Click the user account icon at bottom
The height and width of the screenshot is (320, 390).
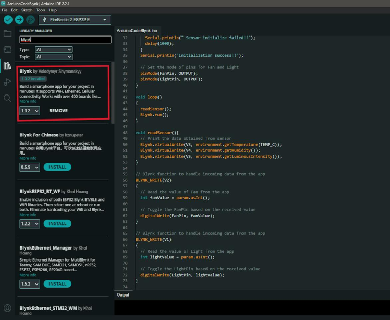click(7, 308)
